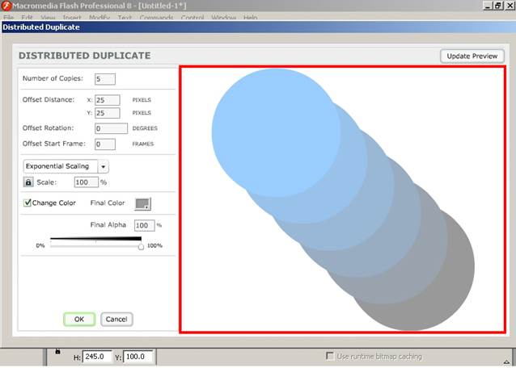Toggle the Change Color checkbox
The height and width of the screenshot is (368, 516).
click(x=27, y=203)
